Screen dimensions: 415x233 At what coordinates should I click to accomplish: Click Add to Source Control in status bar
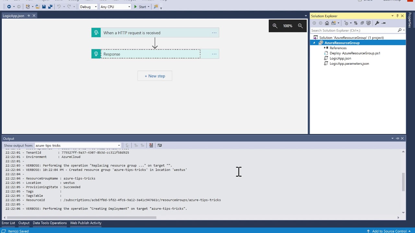coord(389,231)
